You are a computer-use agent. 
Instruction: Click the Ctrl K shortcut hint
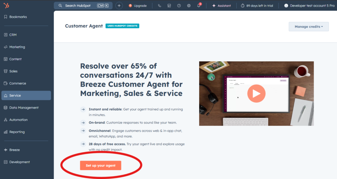pyautogui.click(x=103, y=6)
